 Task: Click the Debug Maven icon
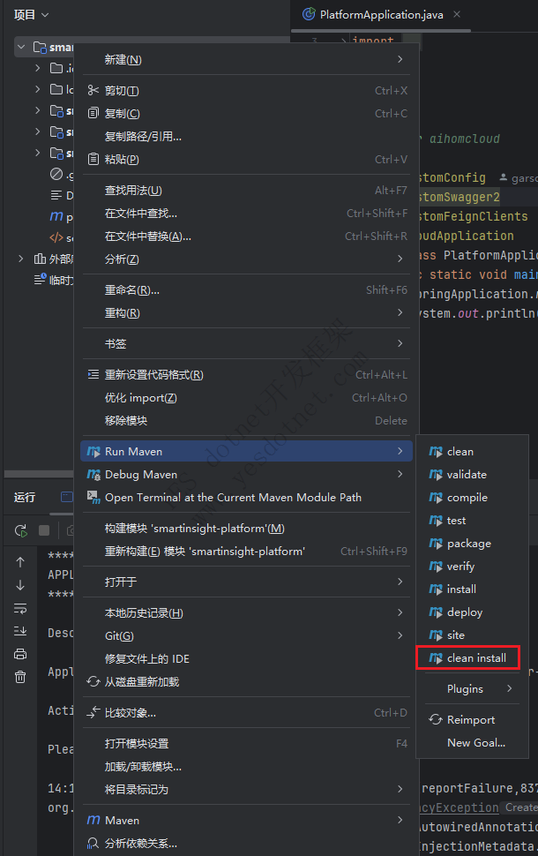pos(93,475)
